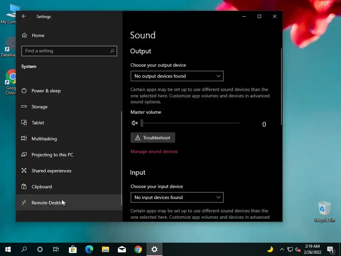Show hidden system tray icons
Screen dimensions: 341x256
pos(282,249)
